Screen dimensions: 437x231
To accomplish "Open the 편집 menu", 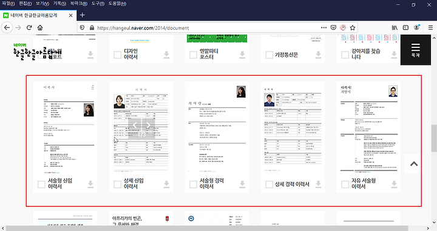I will (x=25, y=4).
